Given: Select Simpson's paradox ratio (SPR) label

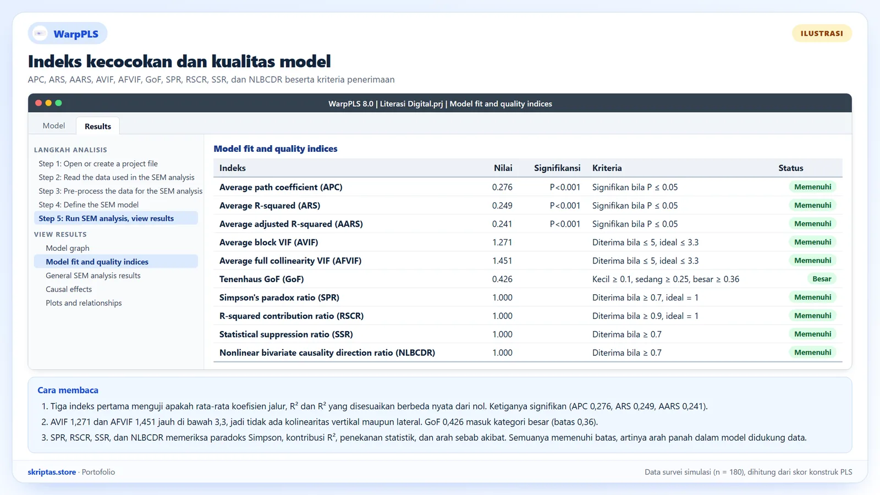Looking at the screenshot, I should pyautogui.click(x=279, y=298).
